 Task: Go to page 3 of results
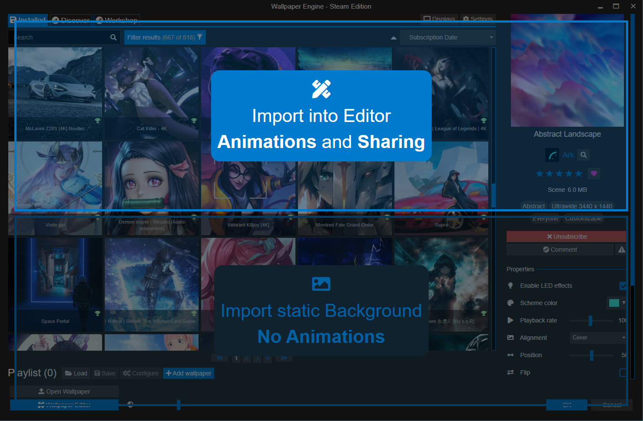coord(257,358)
